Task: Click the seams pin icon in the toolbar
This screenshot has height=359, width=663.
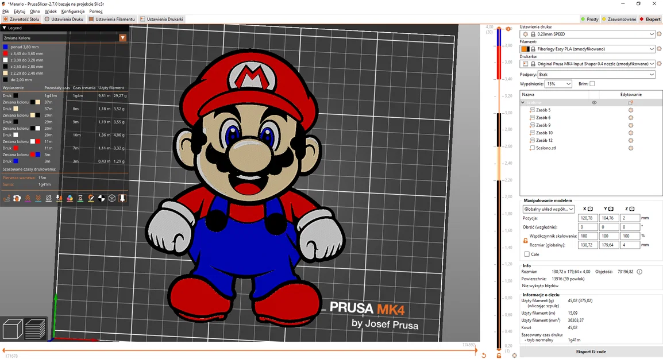Action: pyautogui.click(x=122, y=198)
